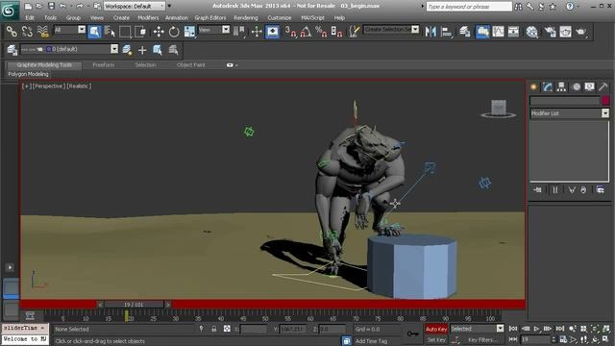This screenshot has width=615, height=346.
Task: Click Use Pivot Point Center button
Action: click(239, 32)
